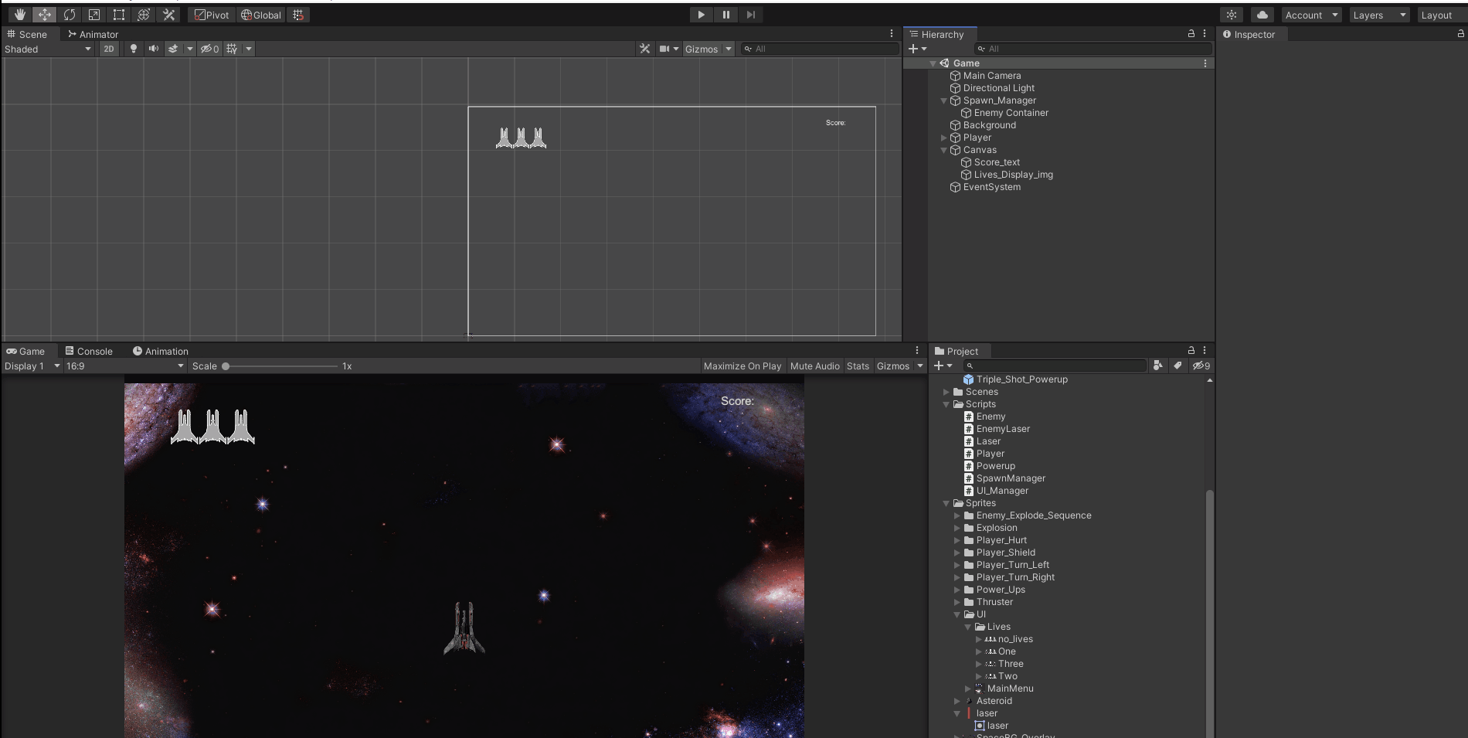Image resolution: width=1468 pixels, height=738 pixels.
Task: Focus the Scene view search field
Action: (820, 49)
